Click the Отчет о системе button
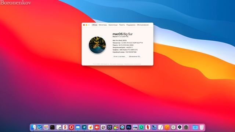The height and width of the screenshot is (132, 235). [x=120, y=56]
